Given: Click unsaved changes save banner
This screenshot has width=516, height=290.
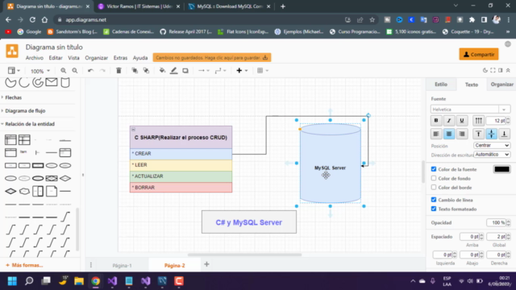Looking at the screenshot, I should pyautogui.click(x=212, y=58).
